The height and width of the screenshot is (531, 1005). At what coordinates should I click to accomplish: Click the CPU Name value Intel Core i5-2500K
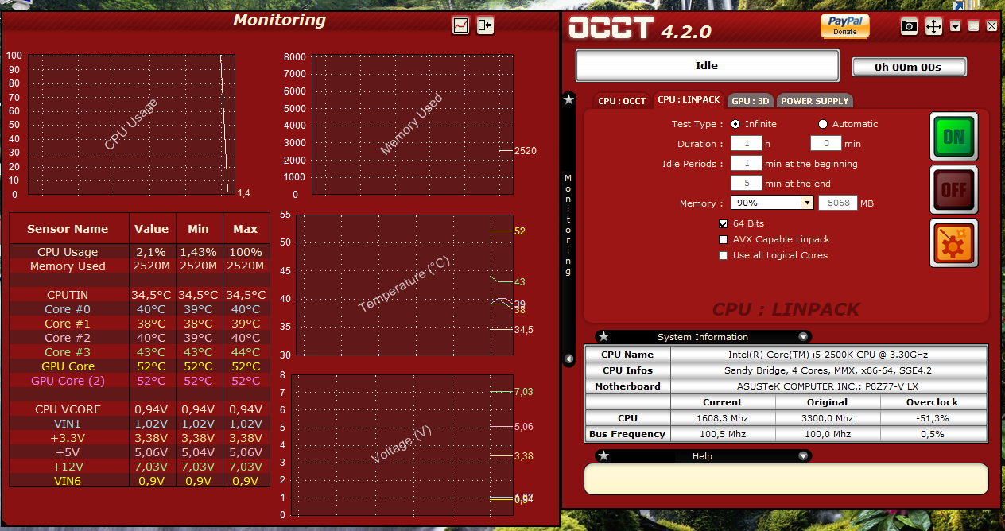pos(828,355)
